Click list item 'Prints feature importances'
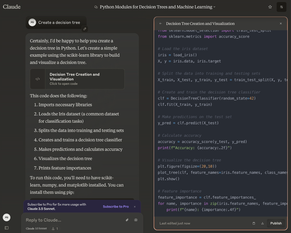Screen dimensions: 291x233 pyautogui.click(x=65, y=168)
